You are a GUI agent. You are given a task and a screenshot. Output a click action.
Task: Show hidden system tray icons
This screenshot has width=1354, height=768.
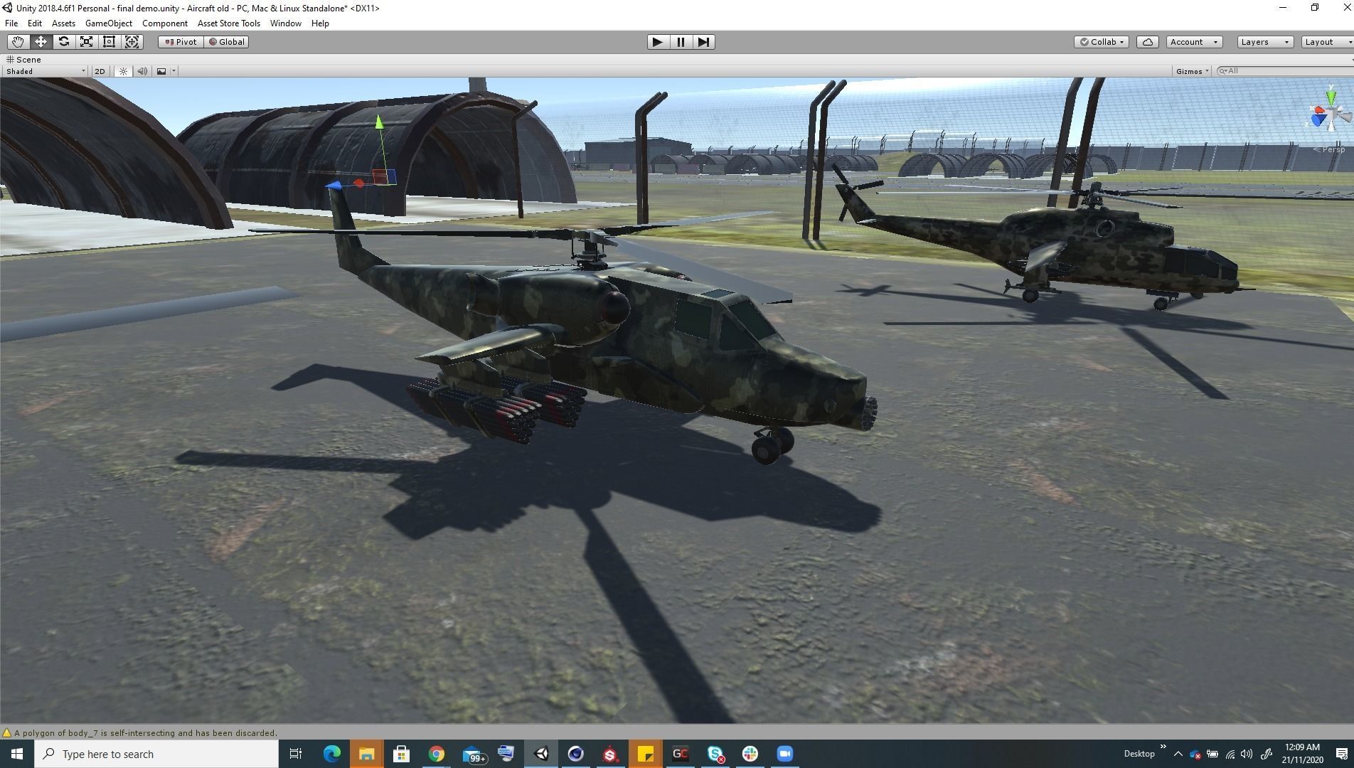pos(1178,754)
